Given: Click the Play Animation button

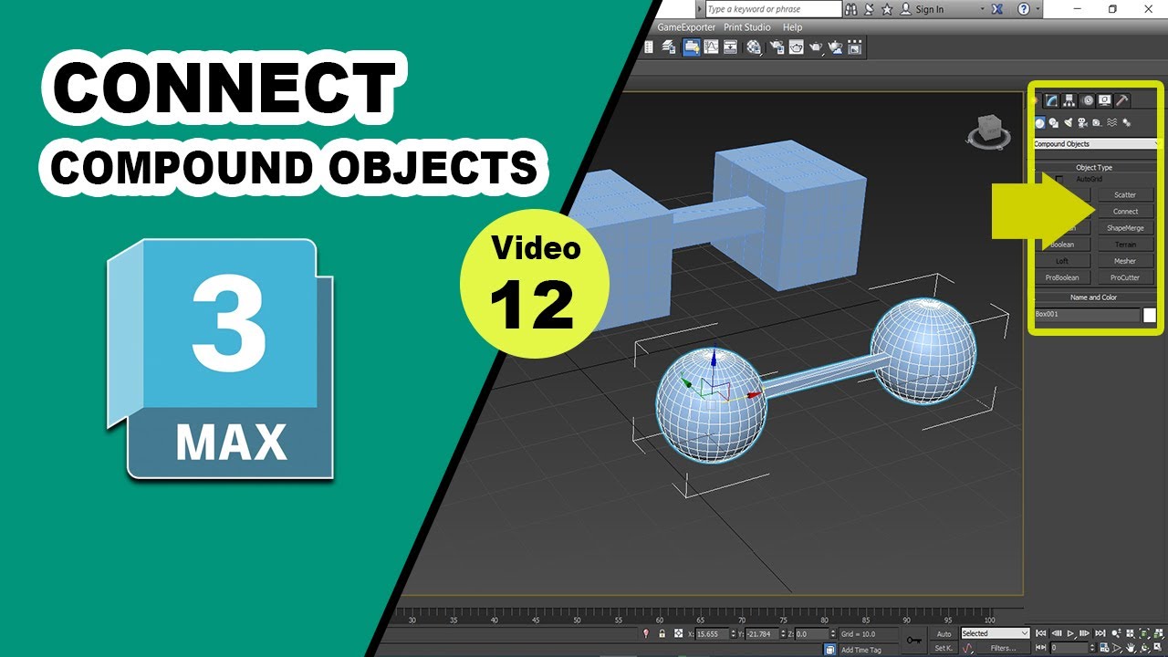Looking at the screenshot, I should [x=1071, y=633].
